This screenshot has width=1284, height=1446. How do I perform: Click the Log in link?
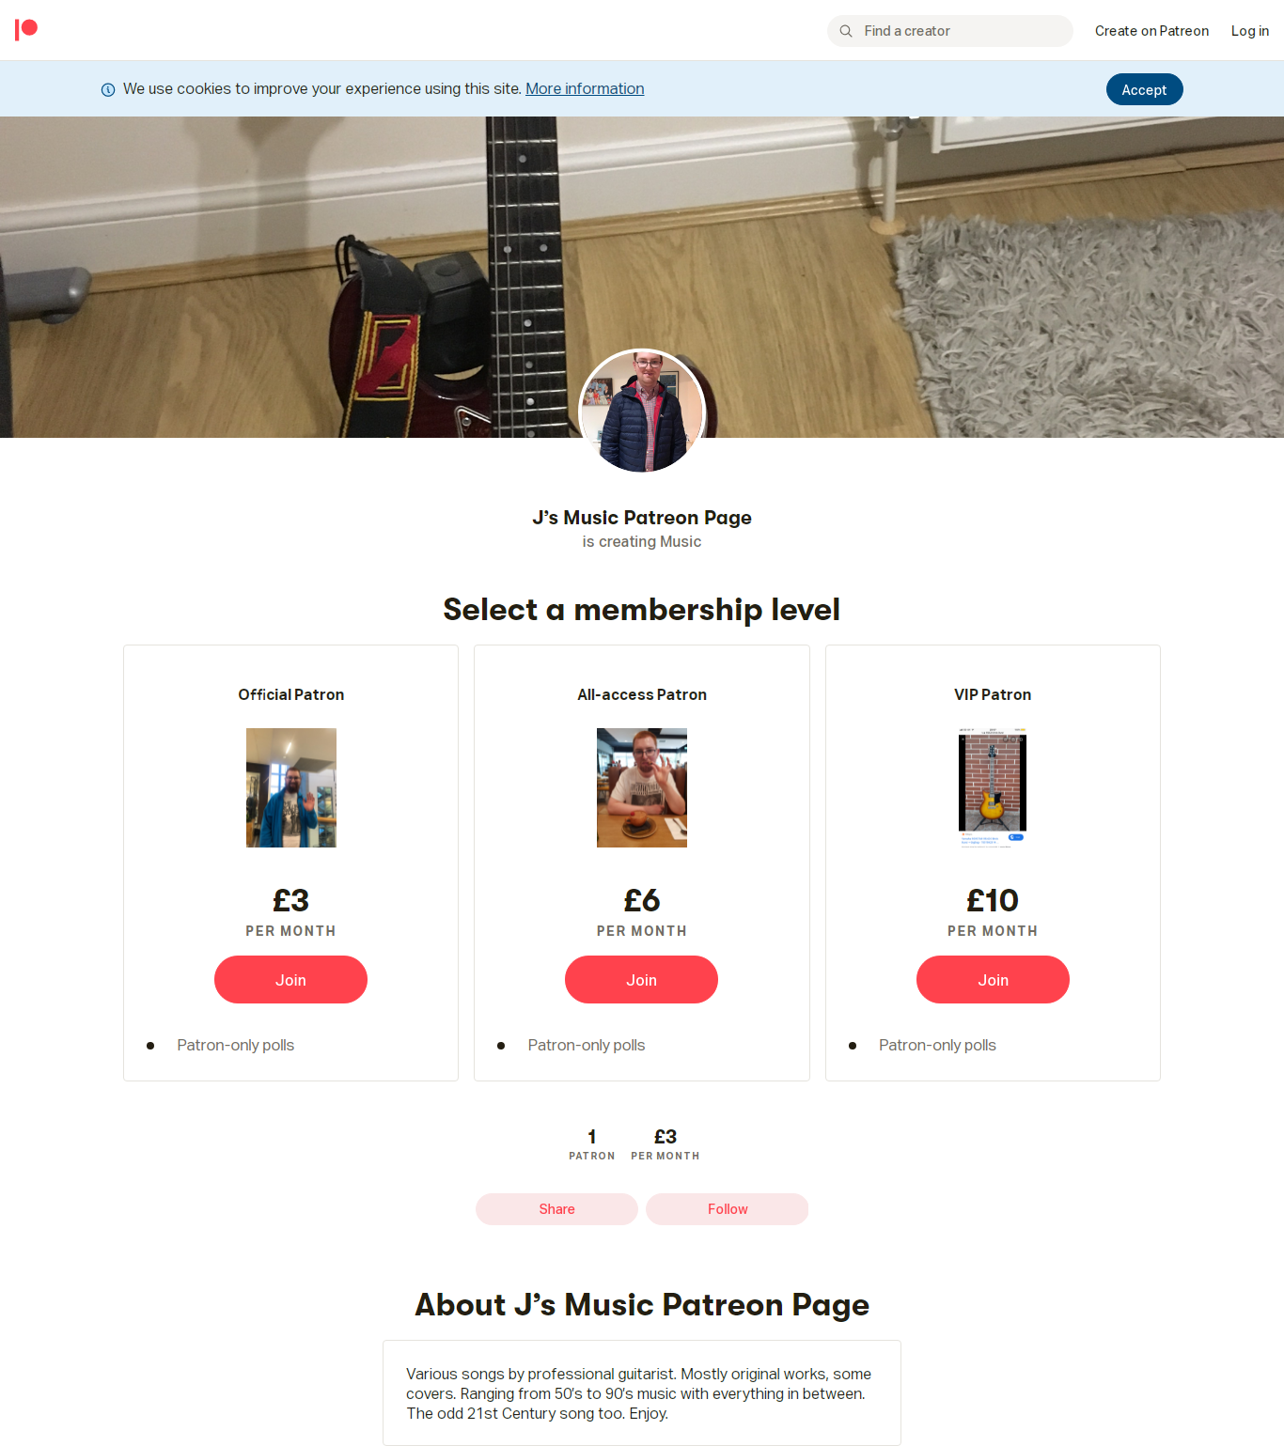(1250, 31)
